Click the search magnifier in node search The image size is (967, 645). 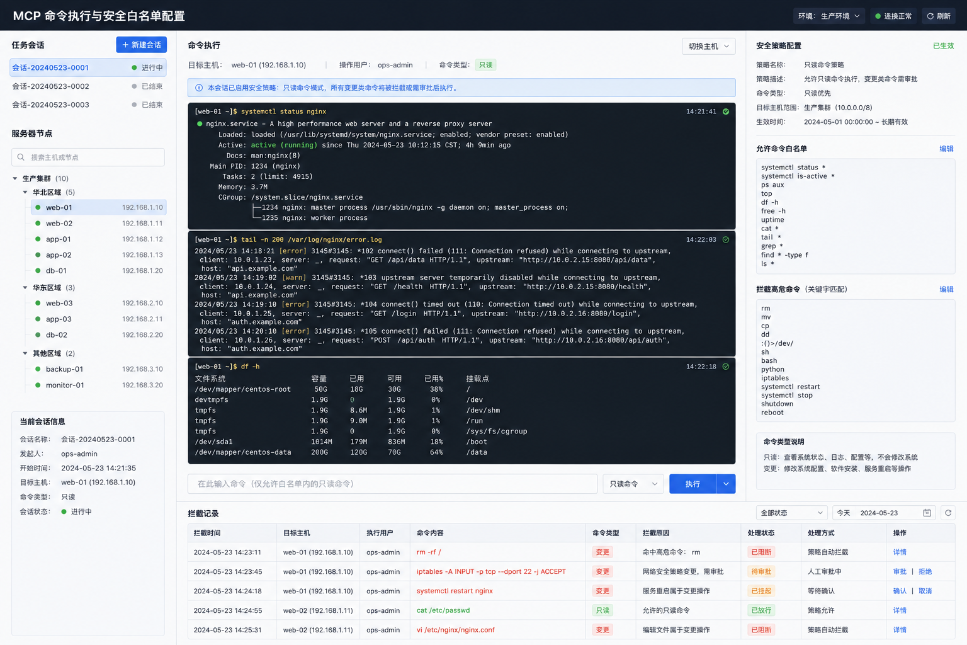21,157
